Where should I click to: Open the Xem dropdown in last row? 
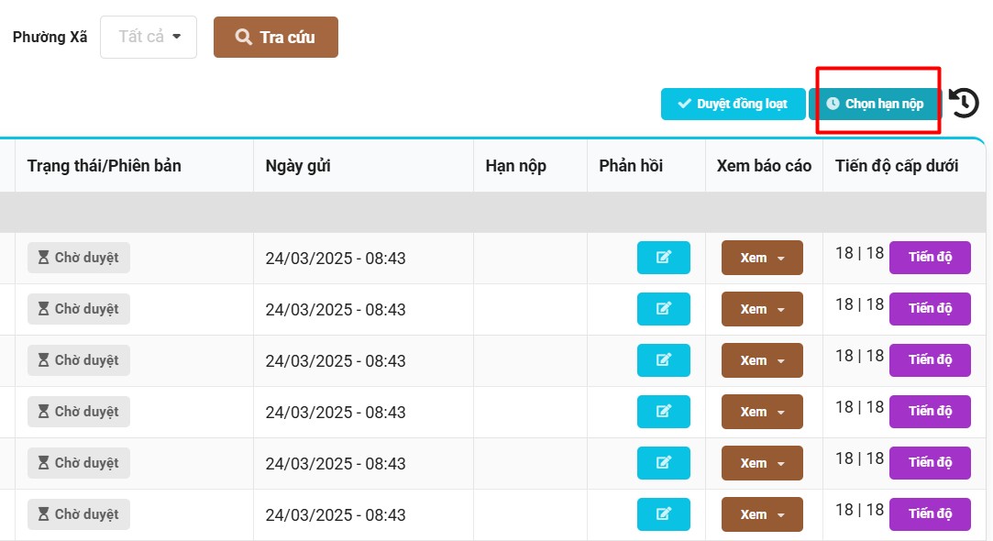pos(762,514)
